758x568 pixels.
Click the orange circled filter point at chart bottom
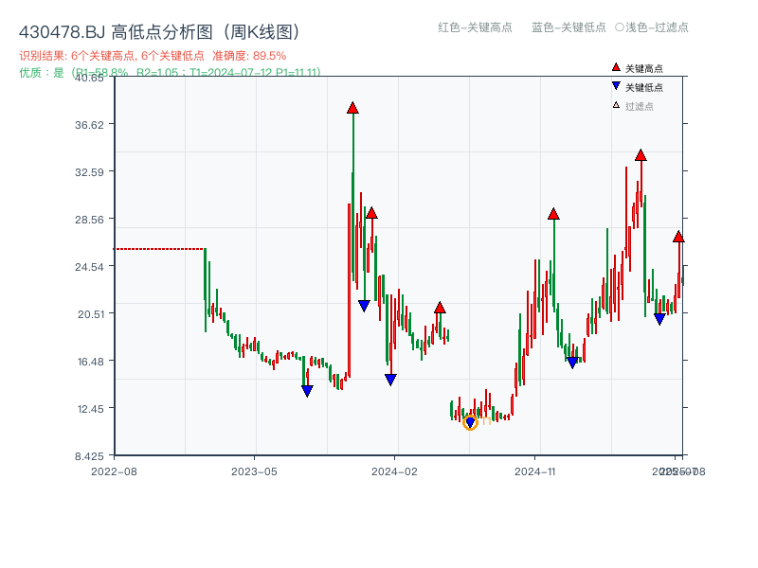click(x=470, y=422)
